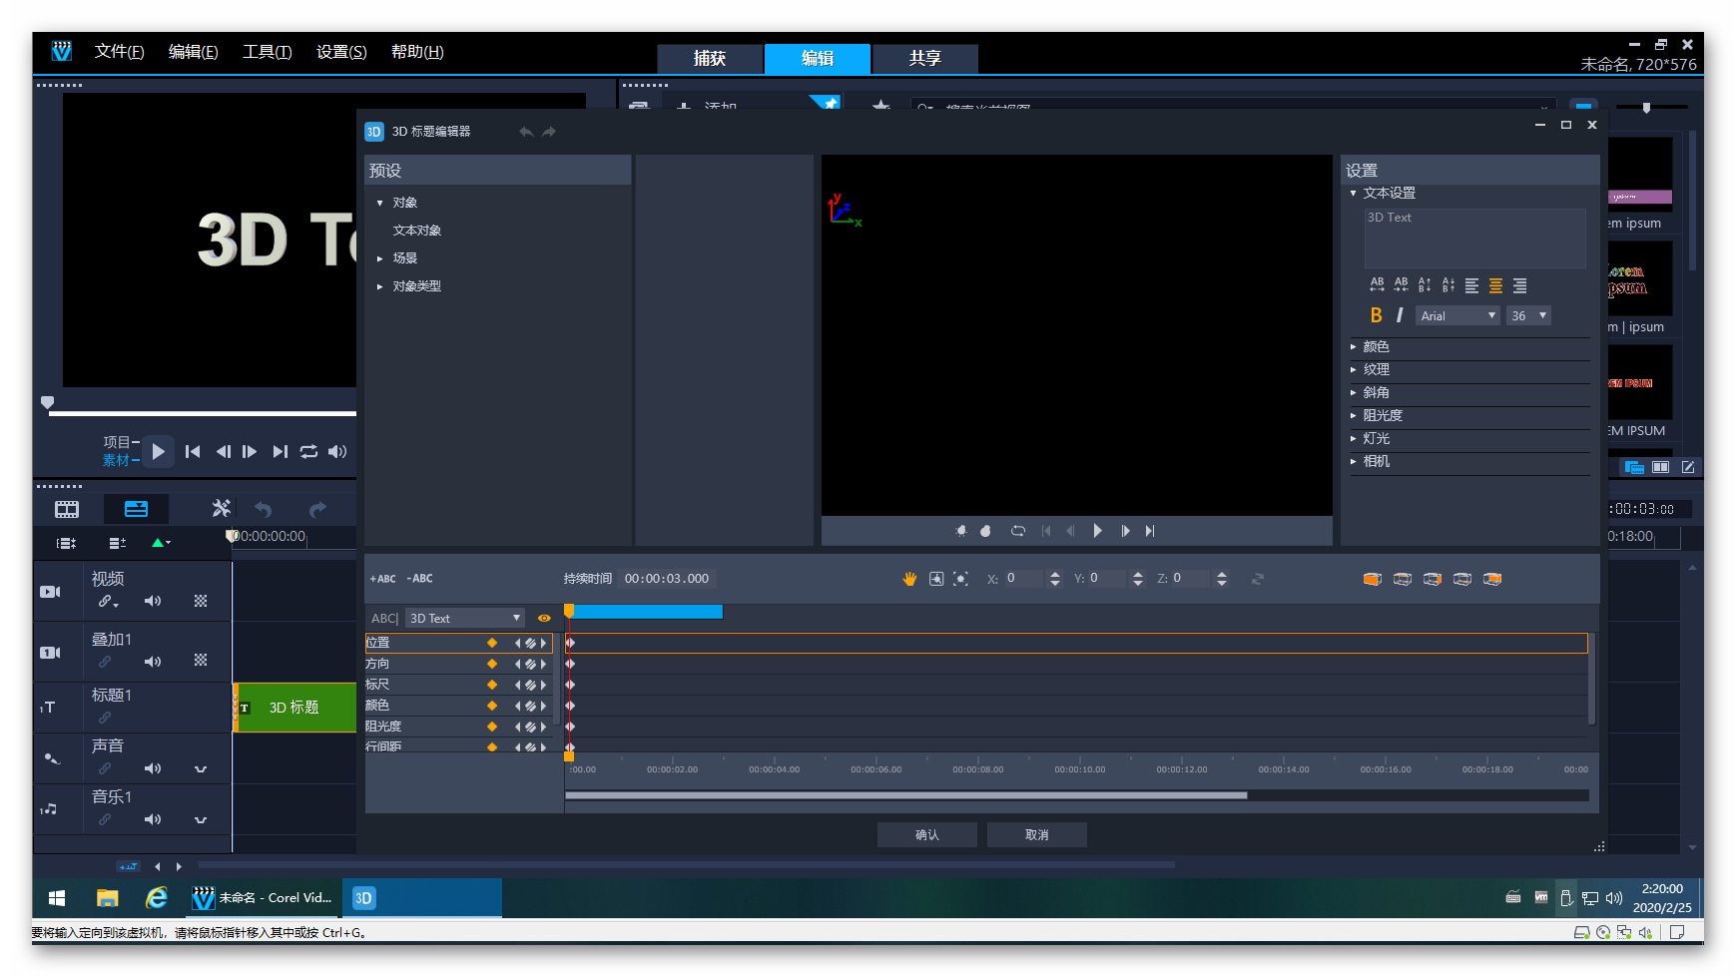Expand the 场景 preset category

coord(404,258)
